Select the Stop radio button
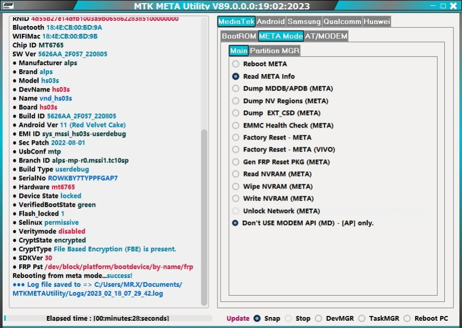 pos(288,319)
